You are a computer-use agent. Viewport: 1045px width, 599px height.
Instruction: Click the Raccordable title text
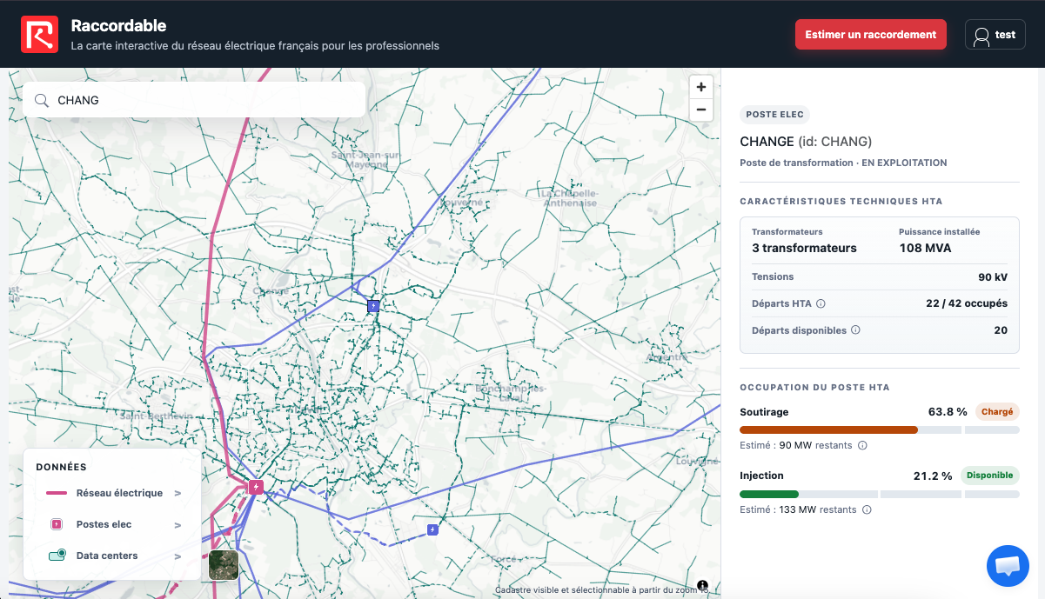(118, 26)
